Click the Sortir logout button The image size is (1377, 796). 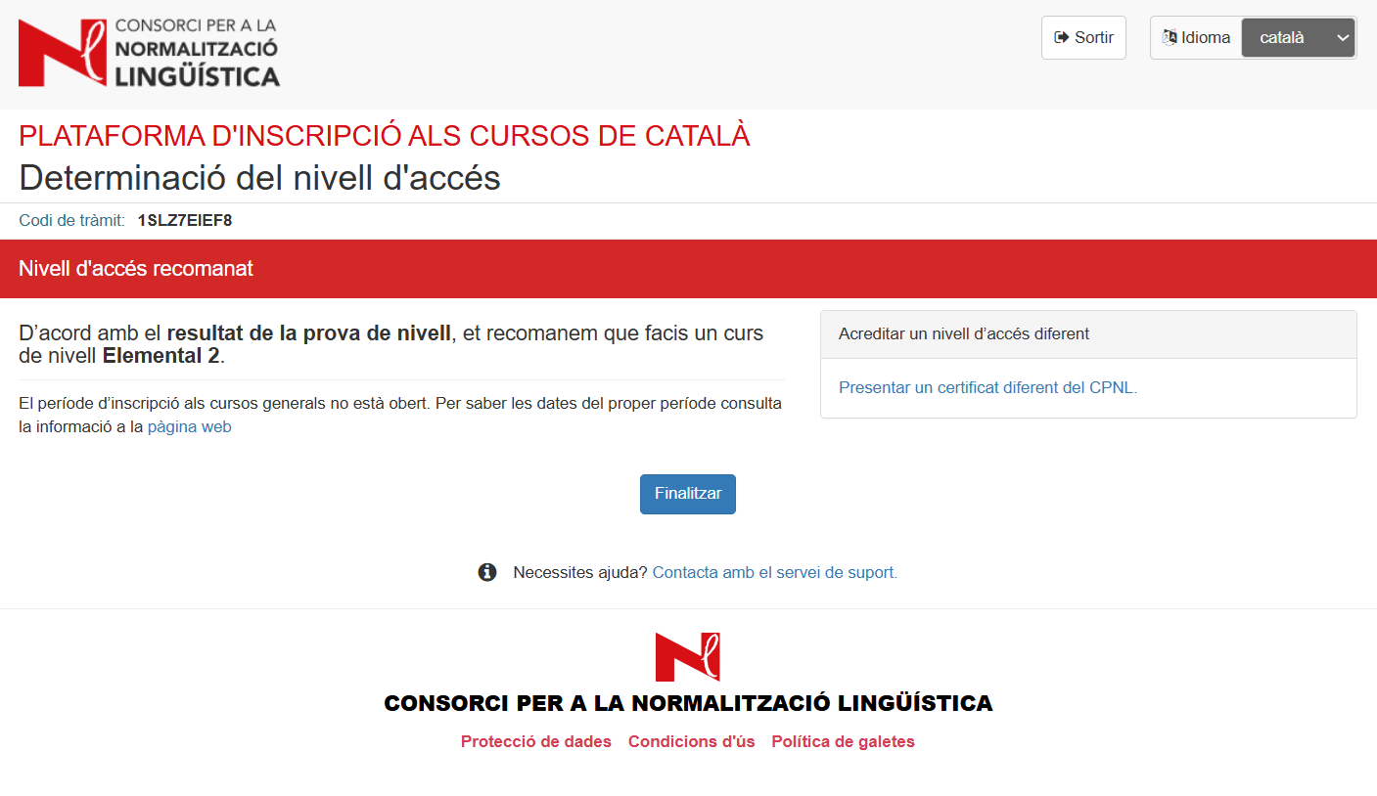point(1083,38)
